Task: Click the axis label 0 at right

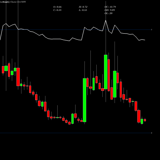Action: pos(151,133)
